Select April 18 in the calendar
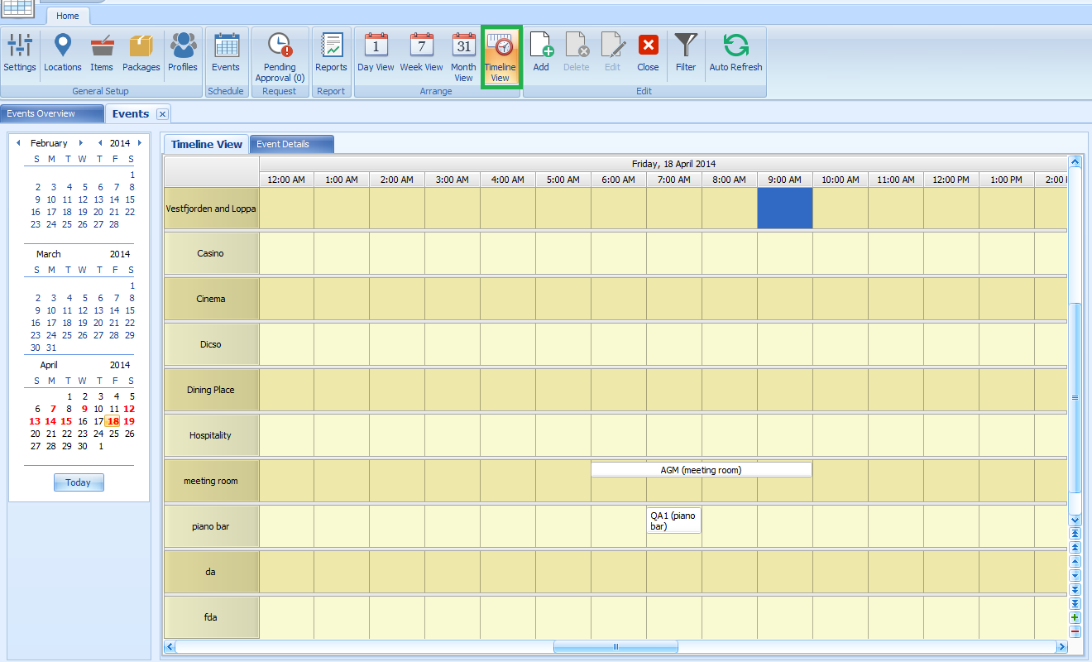1092x662 pixels. point(112,420)
